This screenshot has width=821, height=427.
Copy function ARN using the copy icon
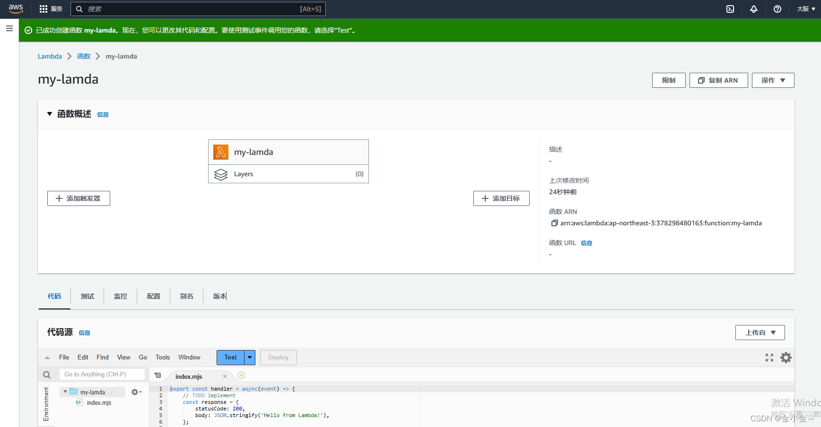(x=554, y=223)
